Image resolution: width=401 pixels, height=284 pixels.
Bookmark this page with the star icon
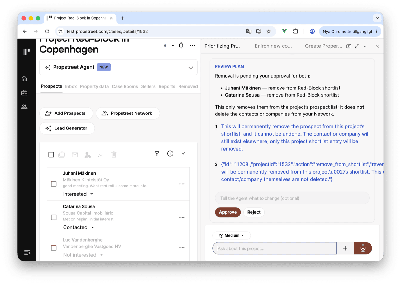pos(269,31)
